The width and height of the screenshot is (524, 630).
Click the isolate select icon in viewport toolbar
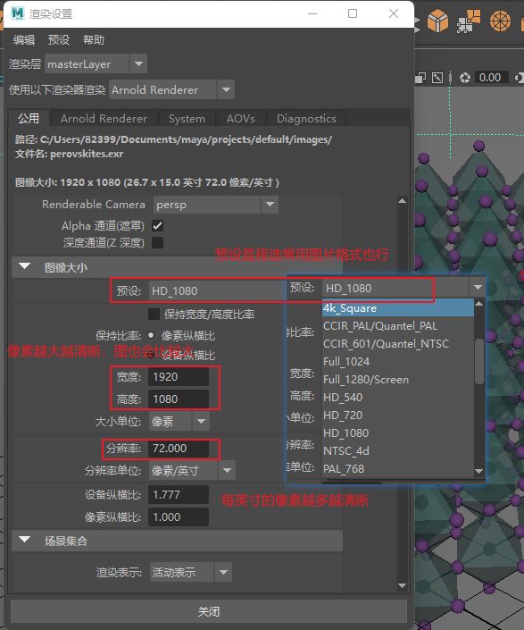[437, 78]
